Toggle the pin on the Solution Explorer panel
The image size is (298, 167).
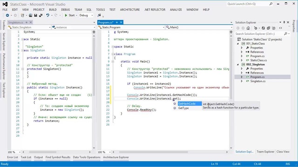(284, 22)
